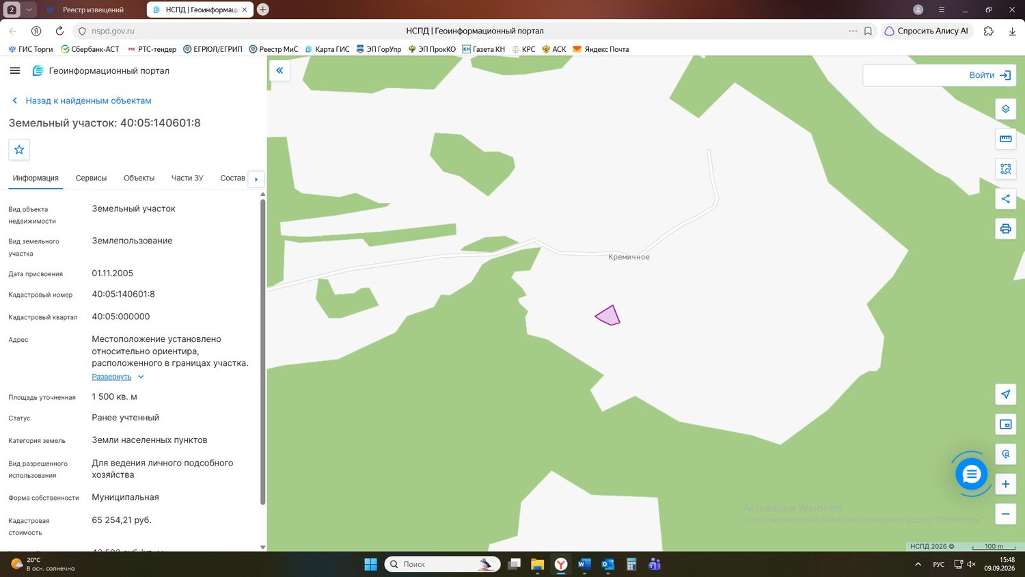The width and height of the screenshot is (1025, 577).
Task: Open the hamburger main menu
Action: tap(15, 70)
